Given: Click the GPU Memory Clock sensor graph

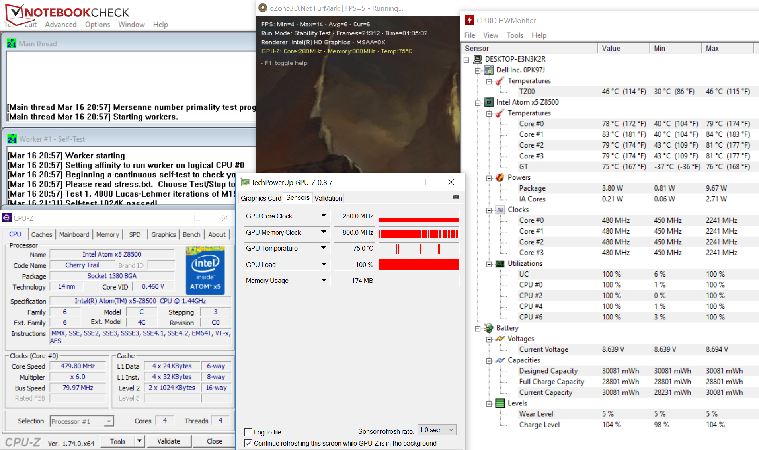Looking at the screenshot, I should point(419,232).
